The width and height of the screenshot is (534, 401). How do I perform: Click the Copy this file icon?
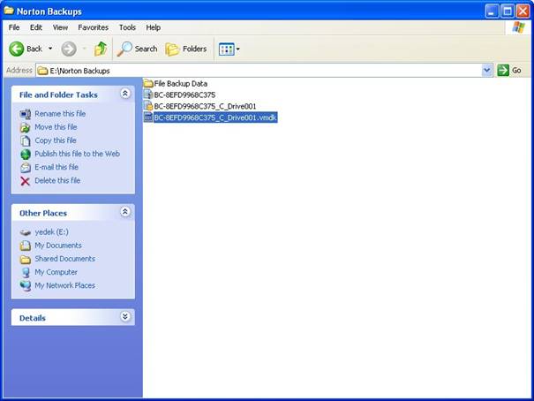26,140
